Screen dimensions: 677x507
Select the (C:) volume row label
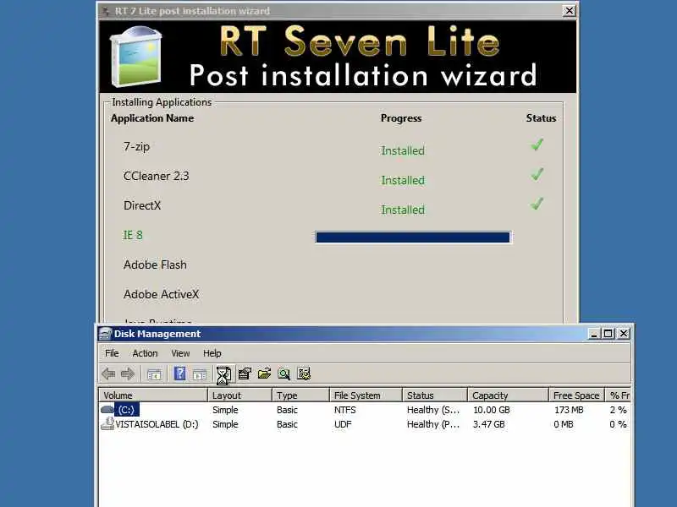coord(126,410)
